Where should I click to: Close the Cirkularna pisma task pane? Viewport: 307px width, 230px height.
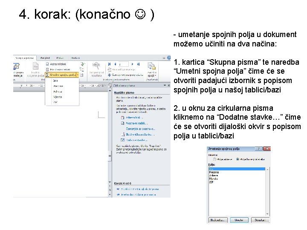tap(169, 86)
